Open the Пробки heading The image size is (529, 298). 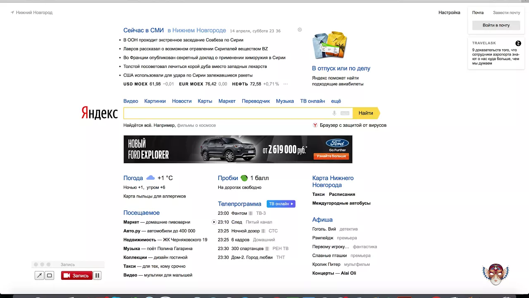(228, 178)
